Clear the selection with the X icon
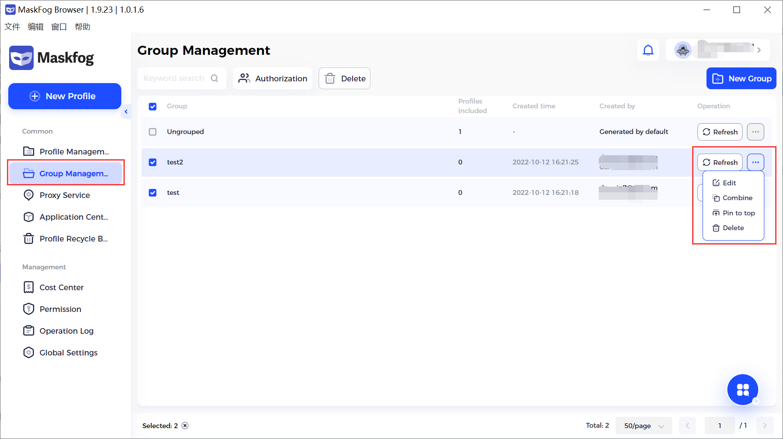 (x=185, y=426)
